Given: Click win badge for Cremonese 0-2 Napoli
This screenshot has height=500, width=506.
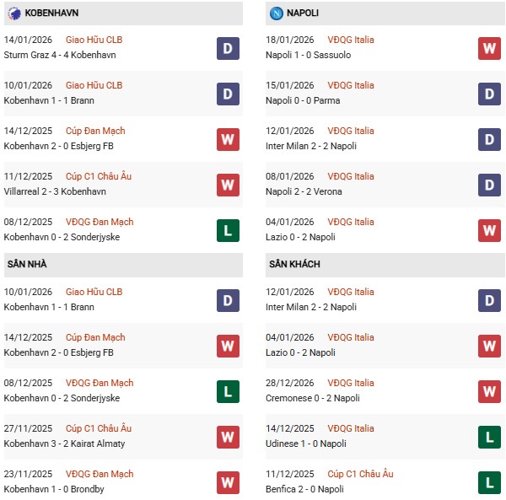Looking at the screenshot, I should 489,391.
